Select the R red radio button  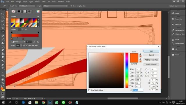pos(131,80)
